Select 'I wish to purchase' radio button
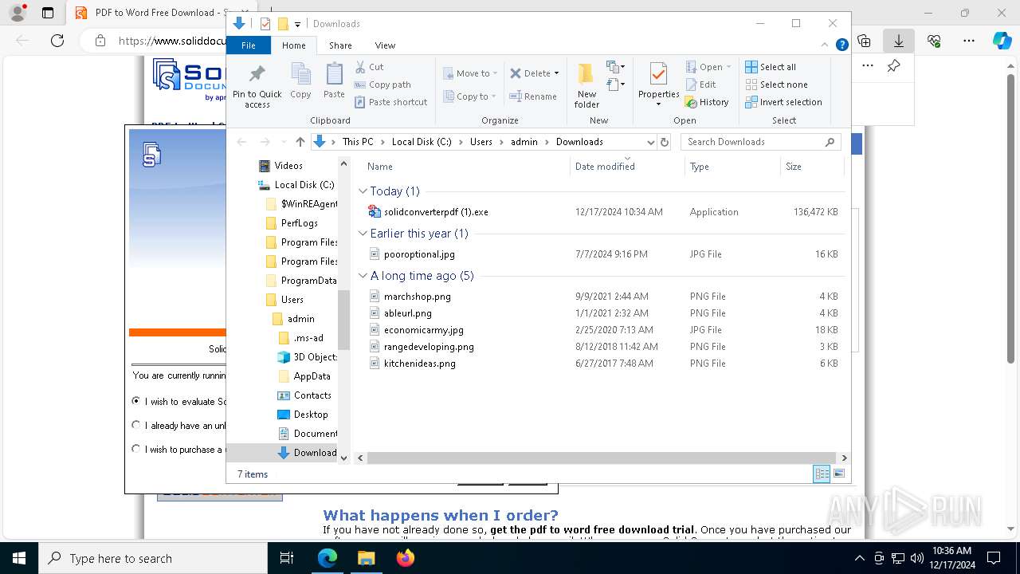The image size is (1020, 574). 136,449
